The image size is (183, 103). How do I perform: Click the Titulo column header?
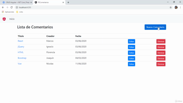click(x=21, y=36)
